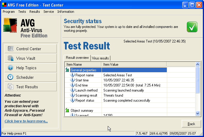Select the Launch method row

coord(116,90)
